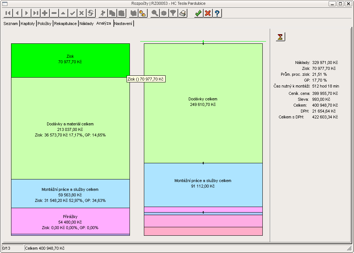The image size is (354, 253).
Task: Open search with magnifier icon
Action: (155, 13)
